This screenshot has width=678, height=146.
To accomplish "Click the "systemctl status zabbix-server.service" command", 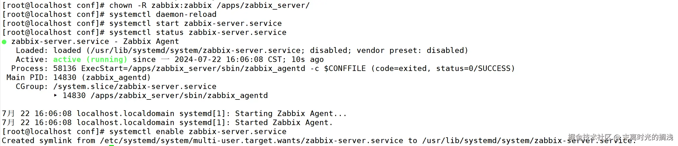I will pos(198,33).
